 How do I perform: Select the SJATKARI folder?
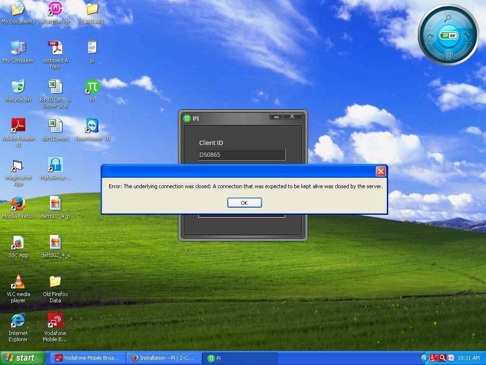click(92, 13)
